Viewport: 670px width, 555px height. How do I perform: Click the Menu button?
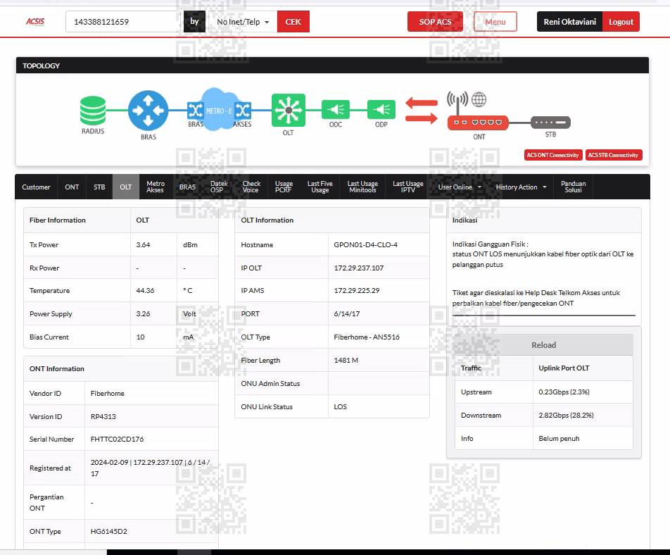[495, 22]
